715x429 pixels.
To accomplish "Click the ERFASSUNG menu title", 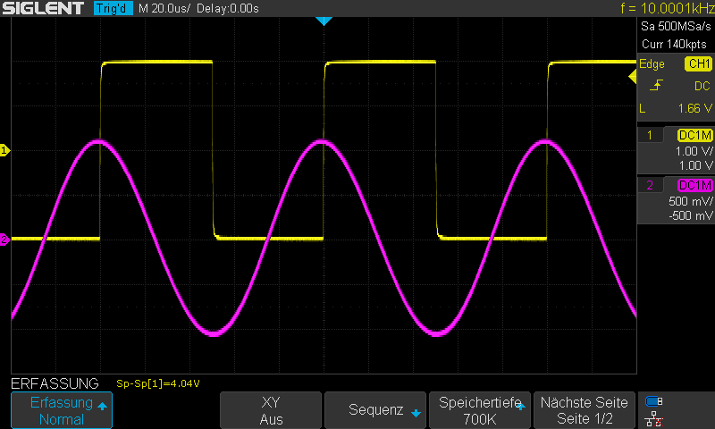I will coord(55,383).
